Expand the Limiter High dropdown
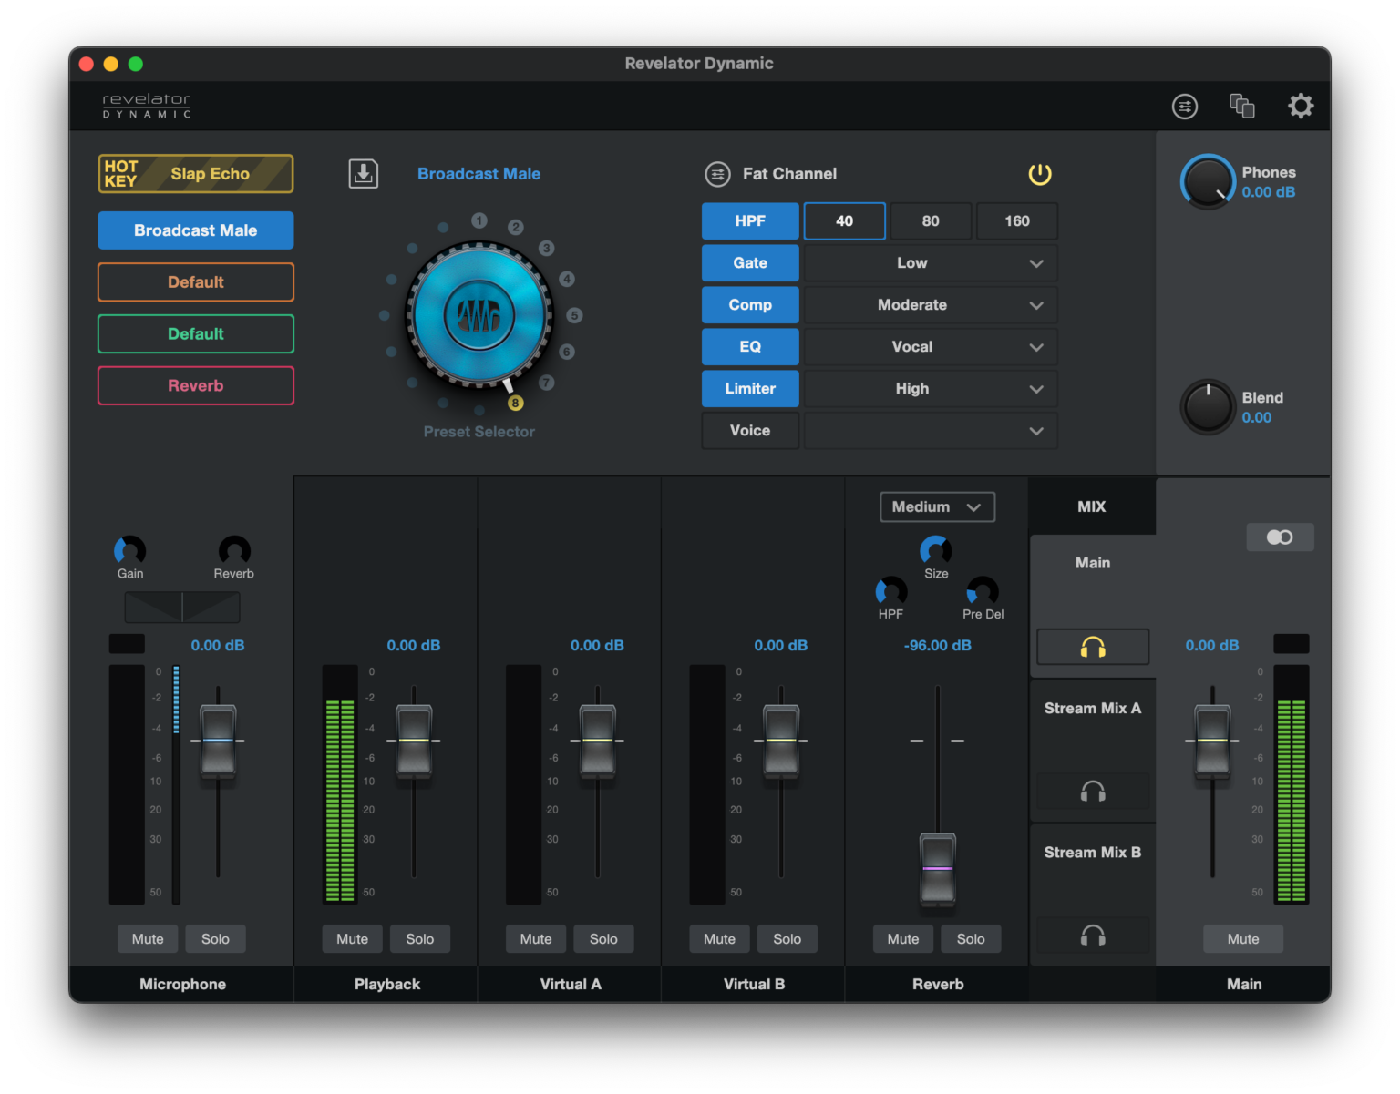The image size is (1400, 1094). pyautogui.click(x=931, y=389)
